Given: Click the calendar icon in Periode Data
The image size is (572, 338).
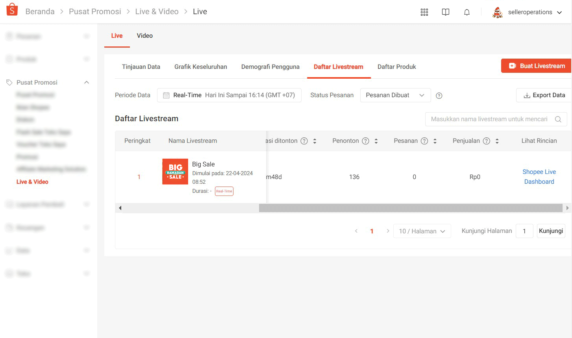Looking at the screenshot, I should click(x=166, y=95).
